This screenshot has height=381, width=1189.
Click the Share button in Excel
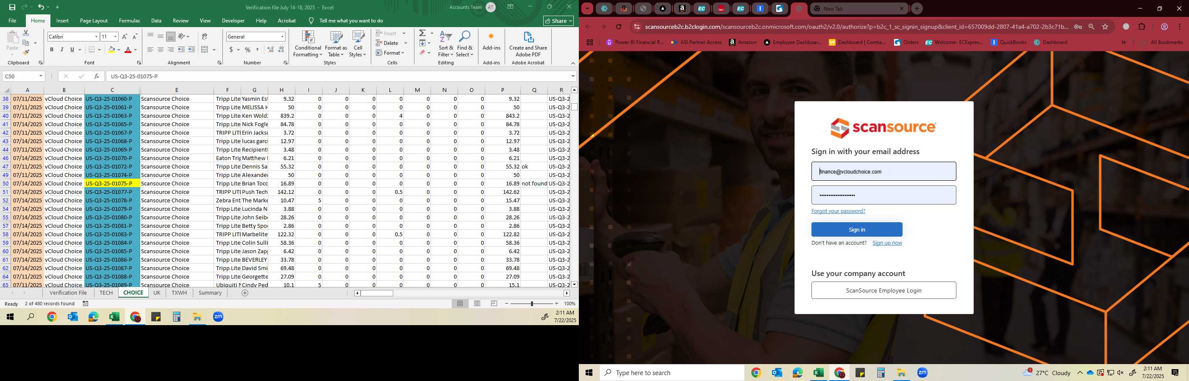pos(558,21)
